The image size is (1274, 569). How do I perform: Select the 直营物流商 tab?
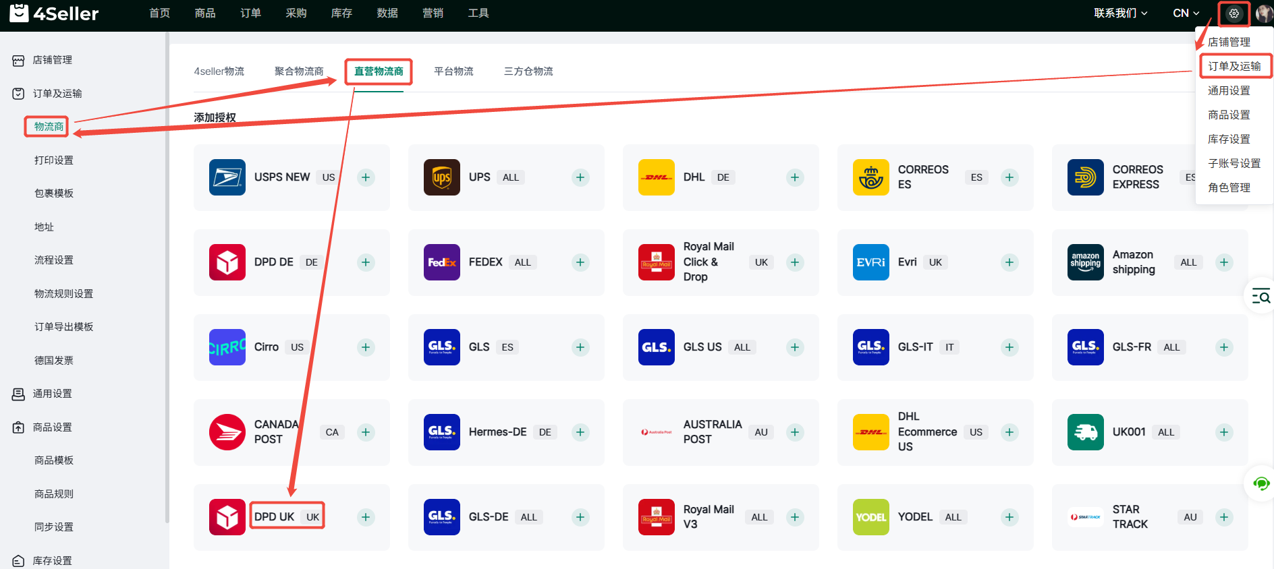tap(379, 71)
